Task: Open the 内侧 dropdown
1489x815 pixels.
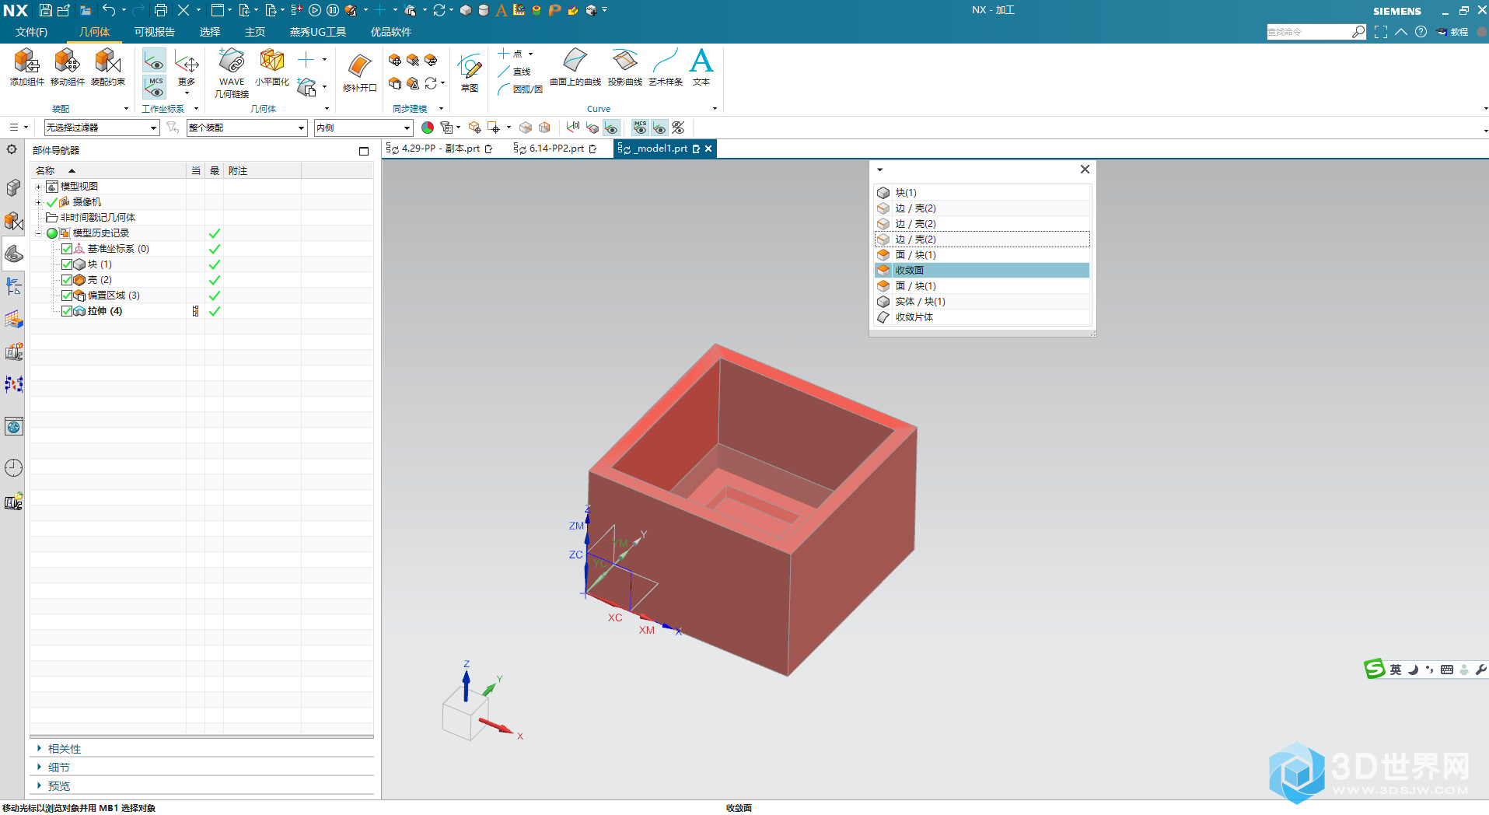Action: [x=363, y=128]
